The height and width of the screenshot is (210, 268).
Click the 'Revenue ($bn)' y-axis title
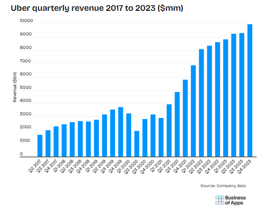point(15,87)
